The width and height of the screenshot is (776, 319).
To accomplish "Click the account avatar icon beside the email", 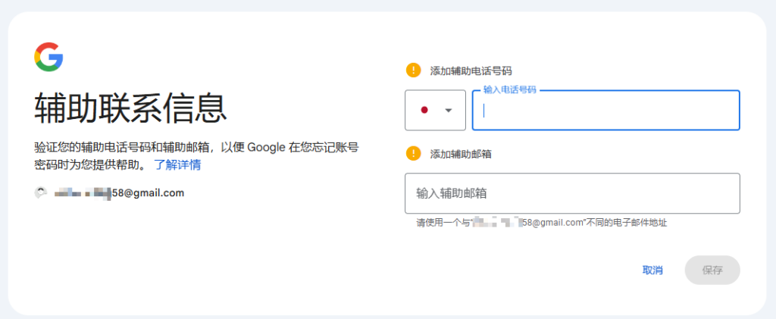I will point(41,193).
